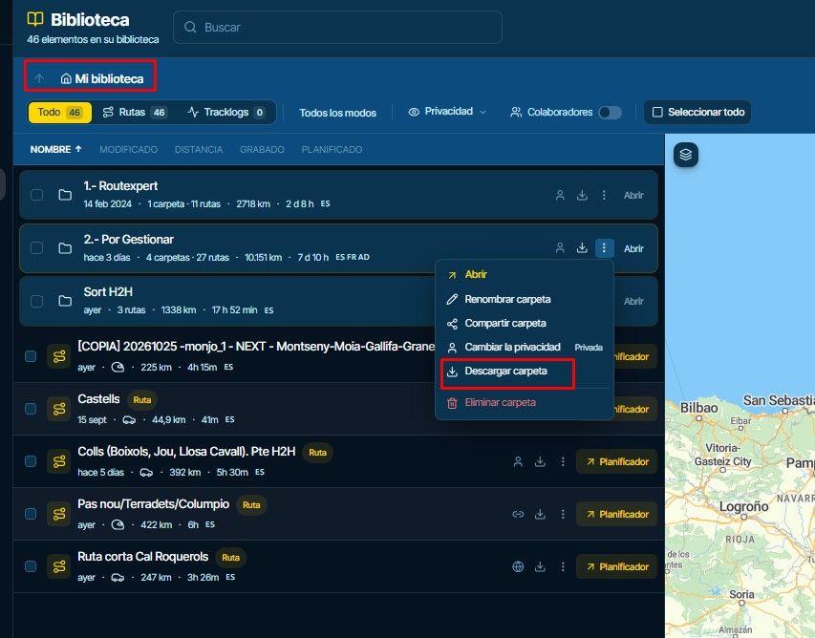The height and width of the screenshot is (638, 815).
Task: Click the collaborator icon on 1.- Routexpert row
Action: [560, 196]
